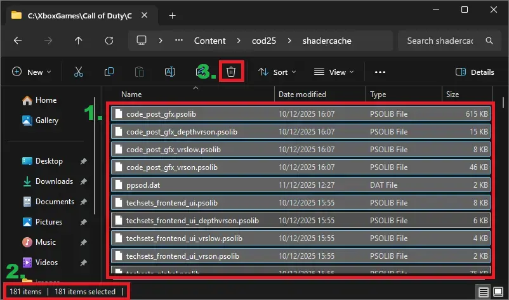Sort by Name column header
This screenshot has width=509, height=300.
[x=131, y=95]
